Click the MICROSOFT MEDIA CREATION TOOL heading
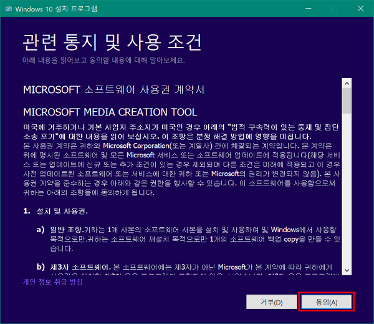 (x=110, y=112)
